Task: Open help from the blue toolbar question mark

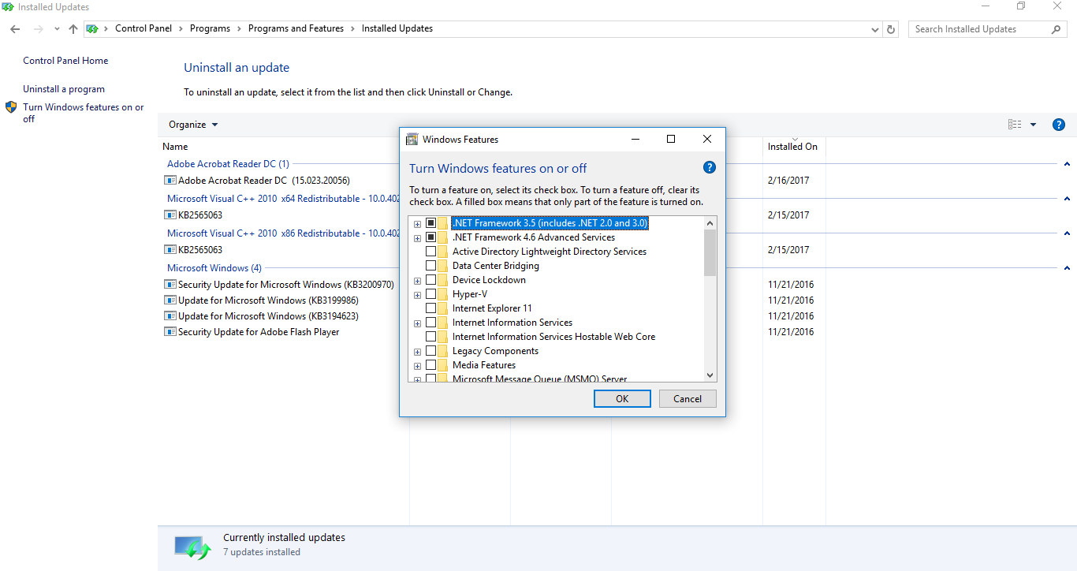Action: 1059,125
